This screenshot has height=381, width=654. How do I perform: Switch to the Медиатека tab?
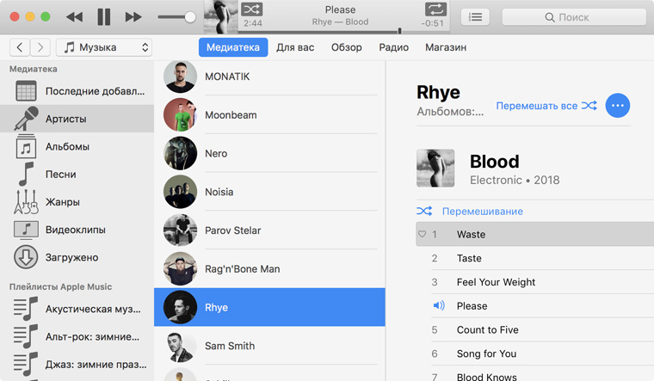tap(233, 47)
